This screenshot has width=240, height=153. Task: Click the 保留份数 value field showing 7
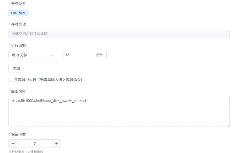tap(35, 144)
